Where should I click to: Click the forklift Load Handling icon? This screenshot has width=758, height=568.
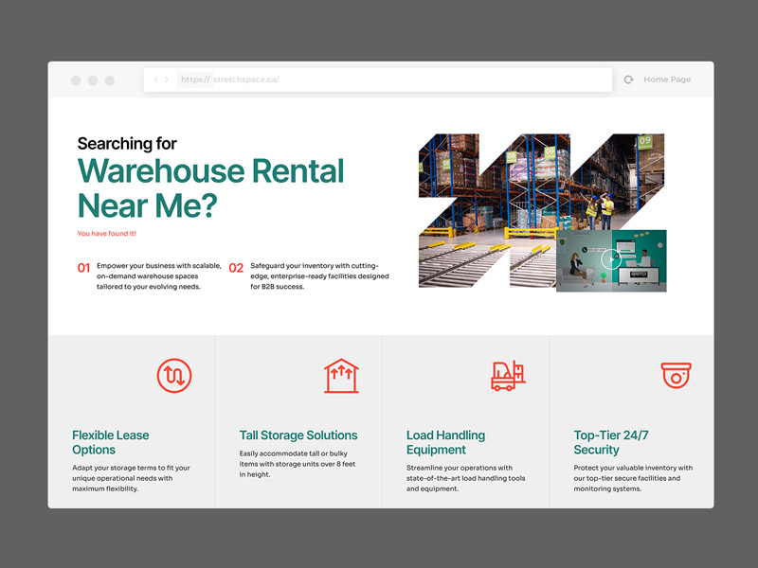click(508, 376)
